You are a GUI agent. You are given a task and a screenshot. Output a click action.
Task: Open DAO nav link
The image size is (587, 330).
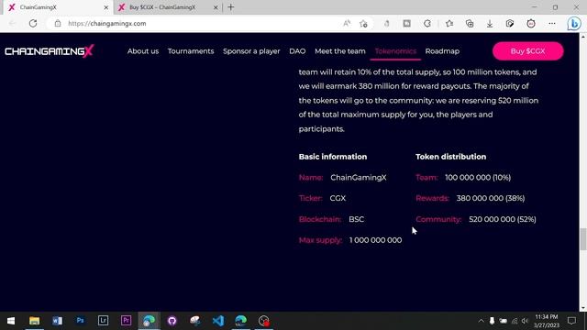[297, 51]
